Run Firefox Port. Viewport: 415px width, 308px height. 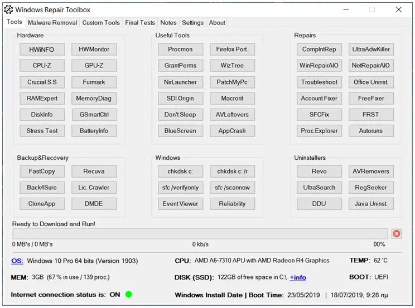click(x=233, y=50)
